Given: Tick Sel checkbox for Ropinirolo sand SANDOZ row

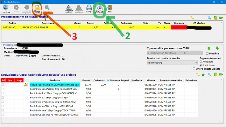Looking at the screenshot, I should click(x=3, y=89).
